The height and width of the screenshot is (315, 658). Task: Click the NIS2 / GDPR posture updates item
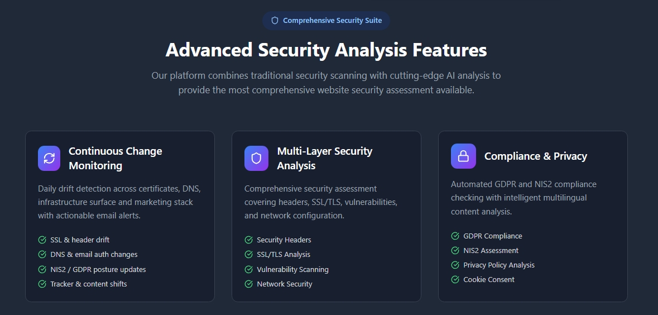click(x=98, y=270)
